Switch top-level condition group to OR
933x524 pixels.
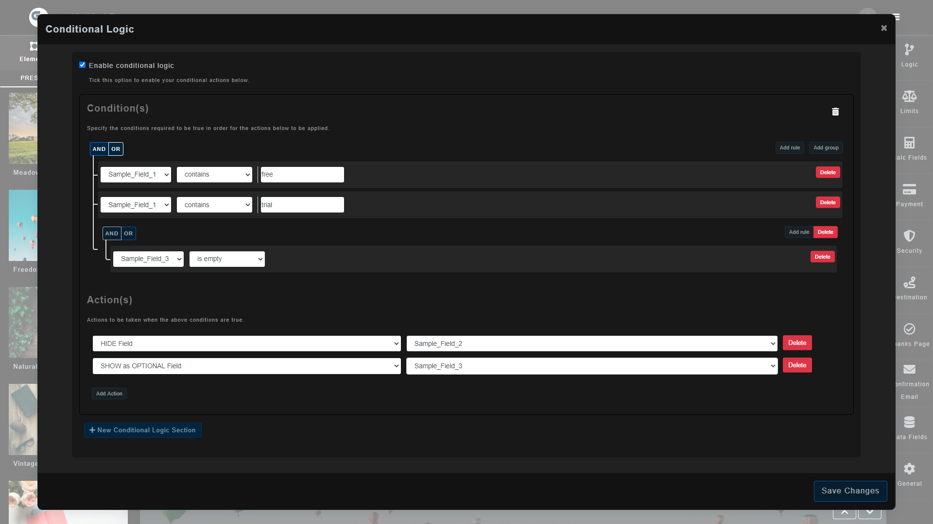116,149
